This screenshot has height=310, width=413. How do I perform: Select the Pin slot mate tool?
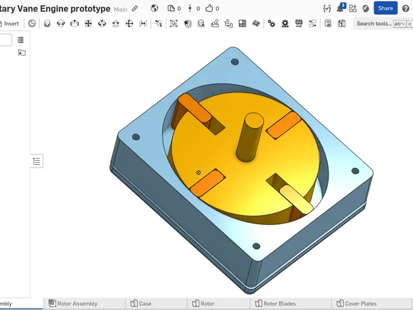[116, 23]
